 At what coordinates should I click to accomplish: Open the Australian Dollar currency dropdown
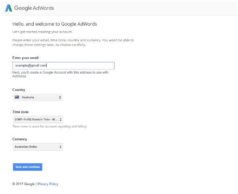point(38,147)
